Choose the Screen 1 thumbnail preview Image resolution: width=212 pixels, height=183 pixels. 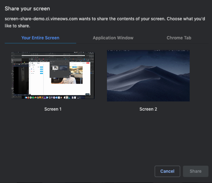coord(53,75)
